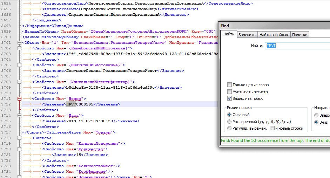
Task: Open the Найти в файлах tab
Action: click(x=274, y=35)
